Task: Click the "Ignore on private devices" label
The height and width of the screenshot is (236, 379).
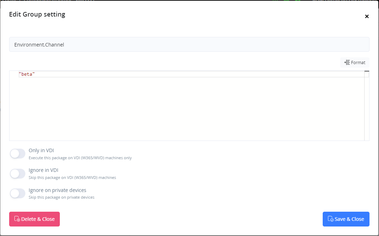Action: click(x=57, y=190)
